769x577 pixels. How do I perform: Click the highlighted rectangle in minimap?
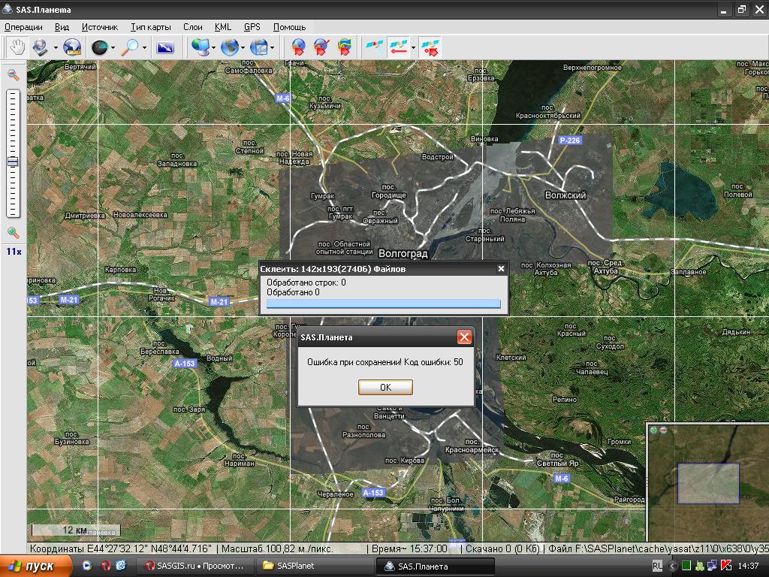[x=708, y=483]
